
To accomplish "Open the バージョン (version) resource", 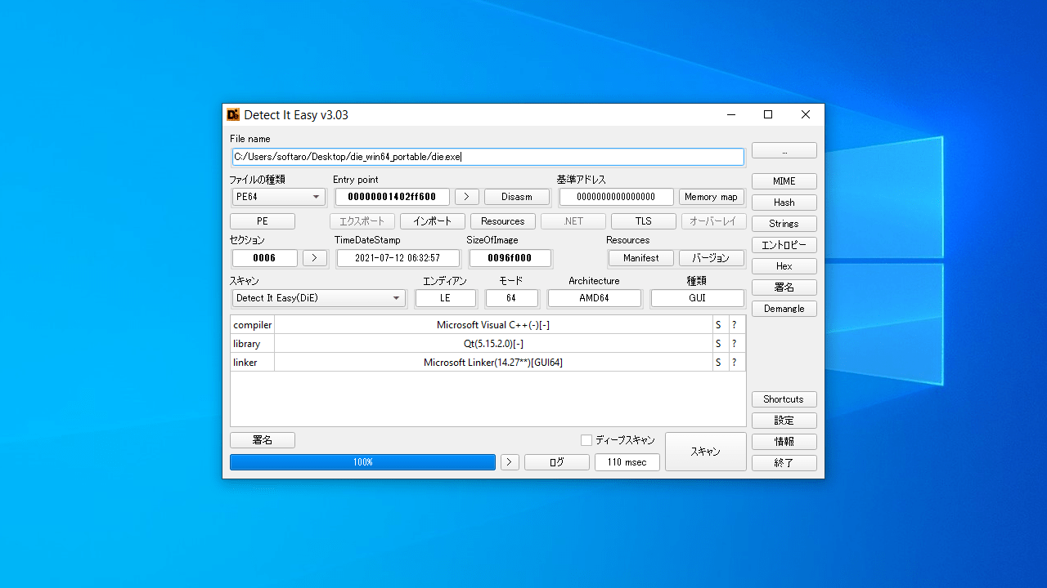I will tap(712, 258).
